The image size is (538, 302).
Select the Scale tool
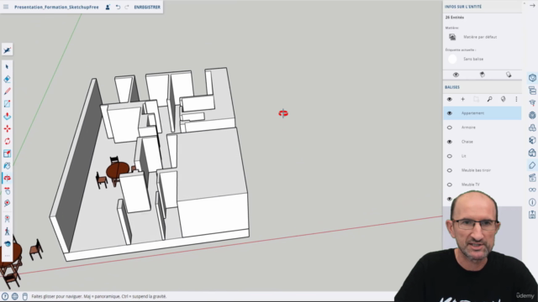tap(8, 154)
